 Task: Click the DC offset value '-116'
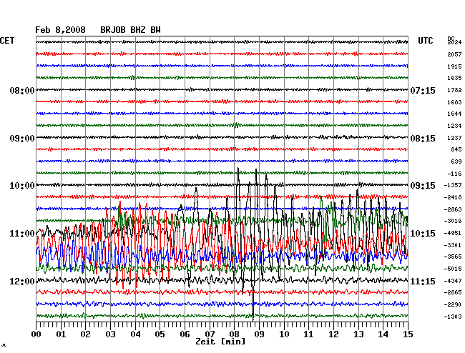454,174
